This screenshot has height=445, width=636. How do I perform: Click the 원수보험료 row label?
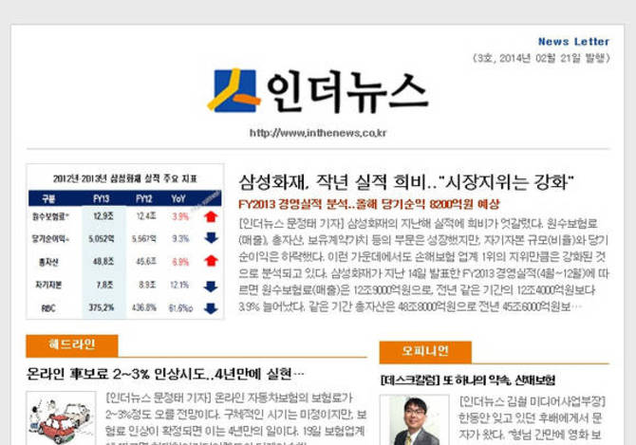pyautogui.click(x=50, y=217)
